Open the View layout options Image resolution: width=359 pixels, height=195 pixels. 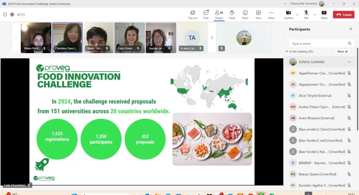coord(258,14)
